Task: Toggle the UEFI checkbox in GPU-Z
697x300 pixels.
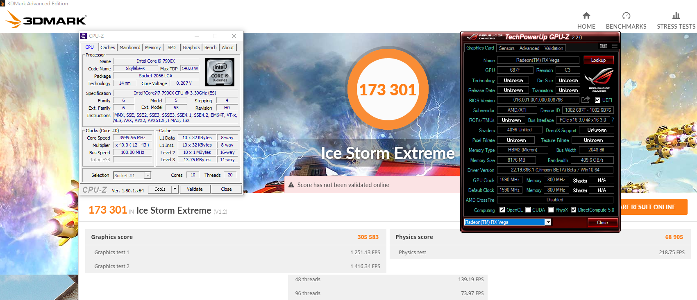Action: [597, 100]
